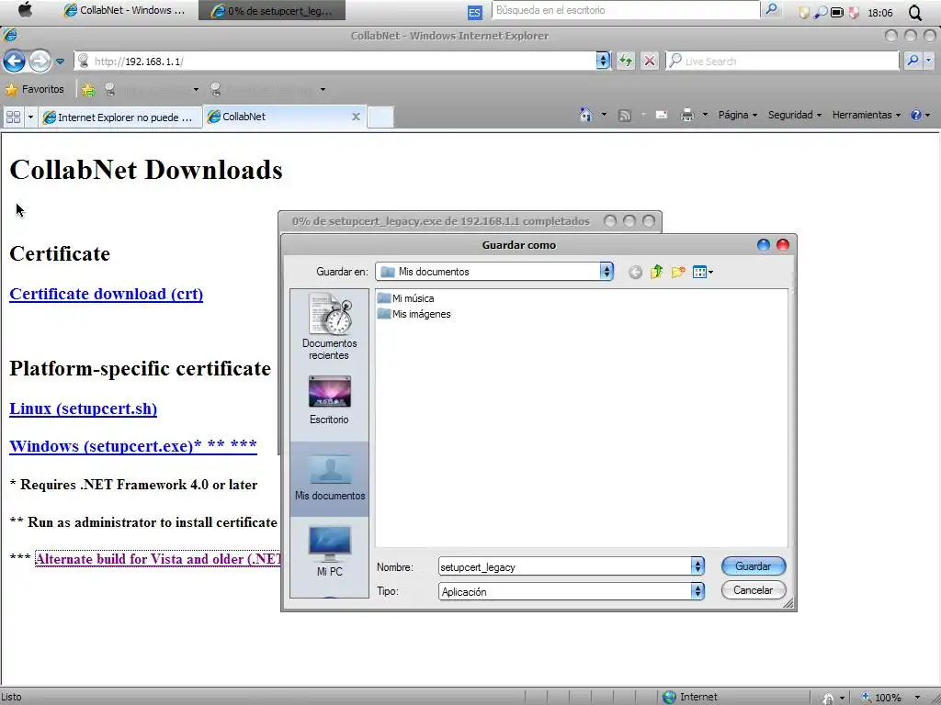Click the Read mail envelope icon
The image size is (941, 705).
tap(662, 115)
